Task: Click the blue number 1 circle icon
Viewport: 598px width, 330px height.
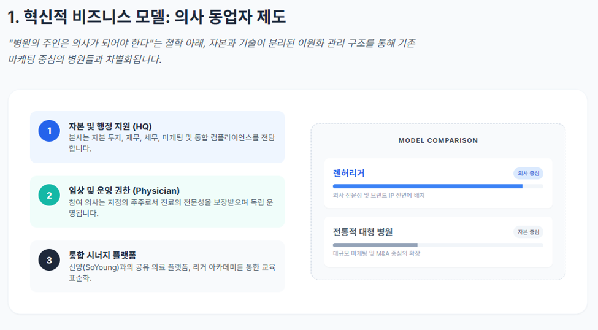Action: point(49,131)
